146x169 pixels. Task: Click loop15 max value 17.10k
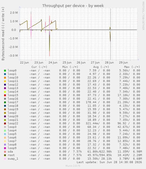(x=123, y=95)
